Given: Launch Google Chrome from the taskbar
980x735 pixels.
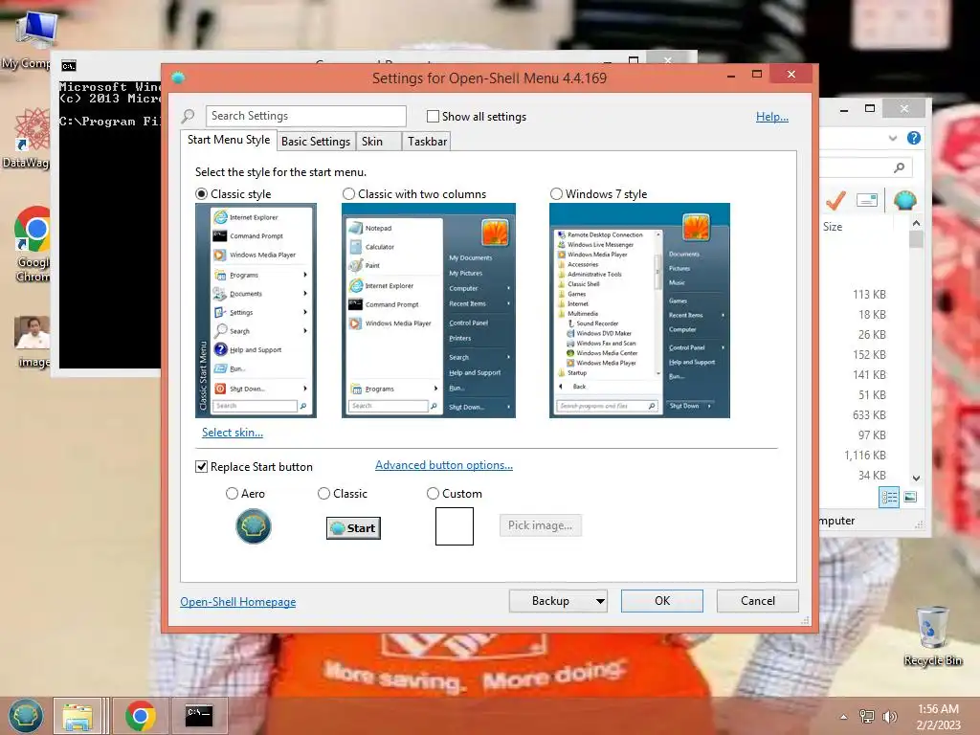Looking at the screenshot, I should (140, 716).
